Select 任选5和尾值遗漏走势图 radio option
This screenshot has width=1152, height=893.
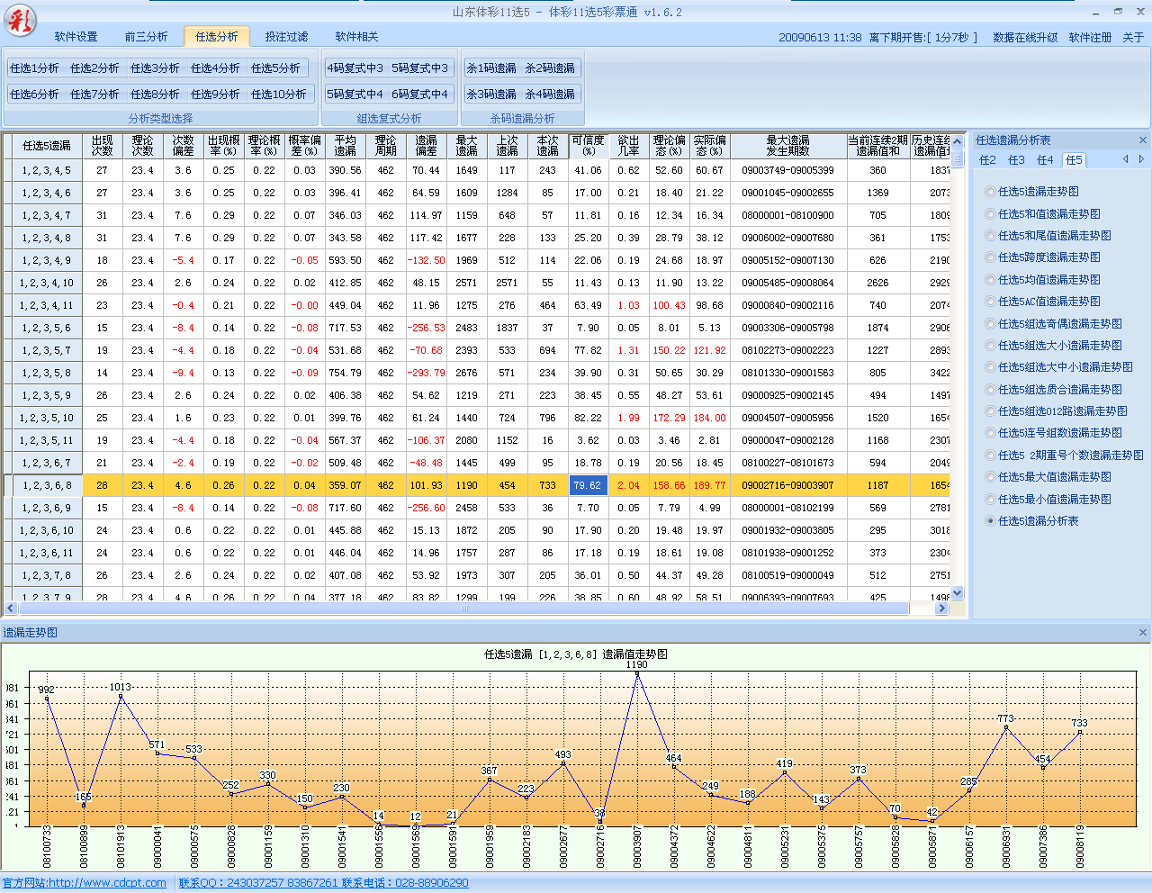(1048, 236)
